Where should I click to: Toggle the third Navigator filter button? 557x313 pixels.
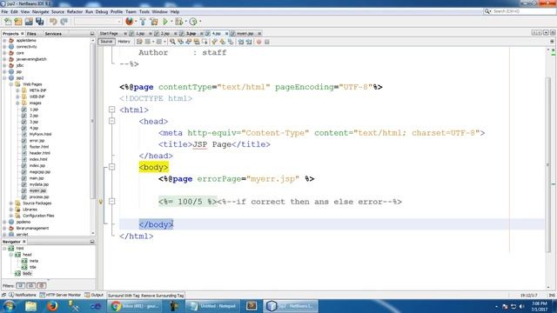[42, 286]
